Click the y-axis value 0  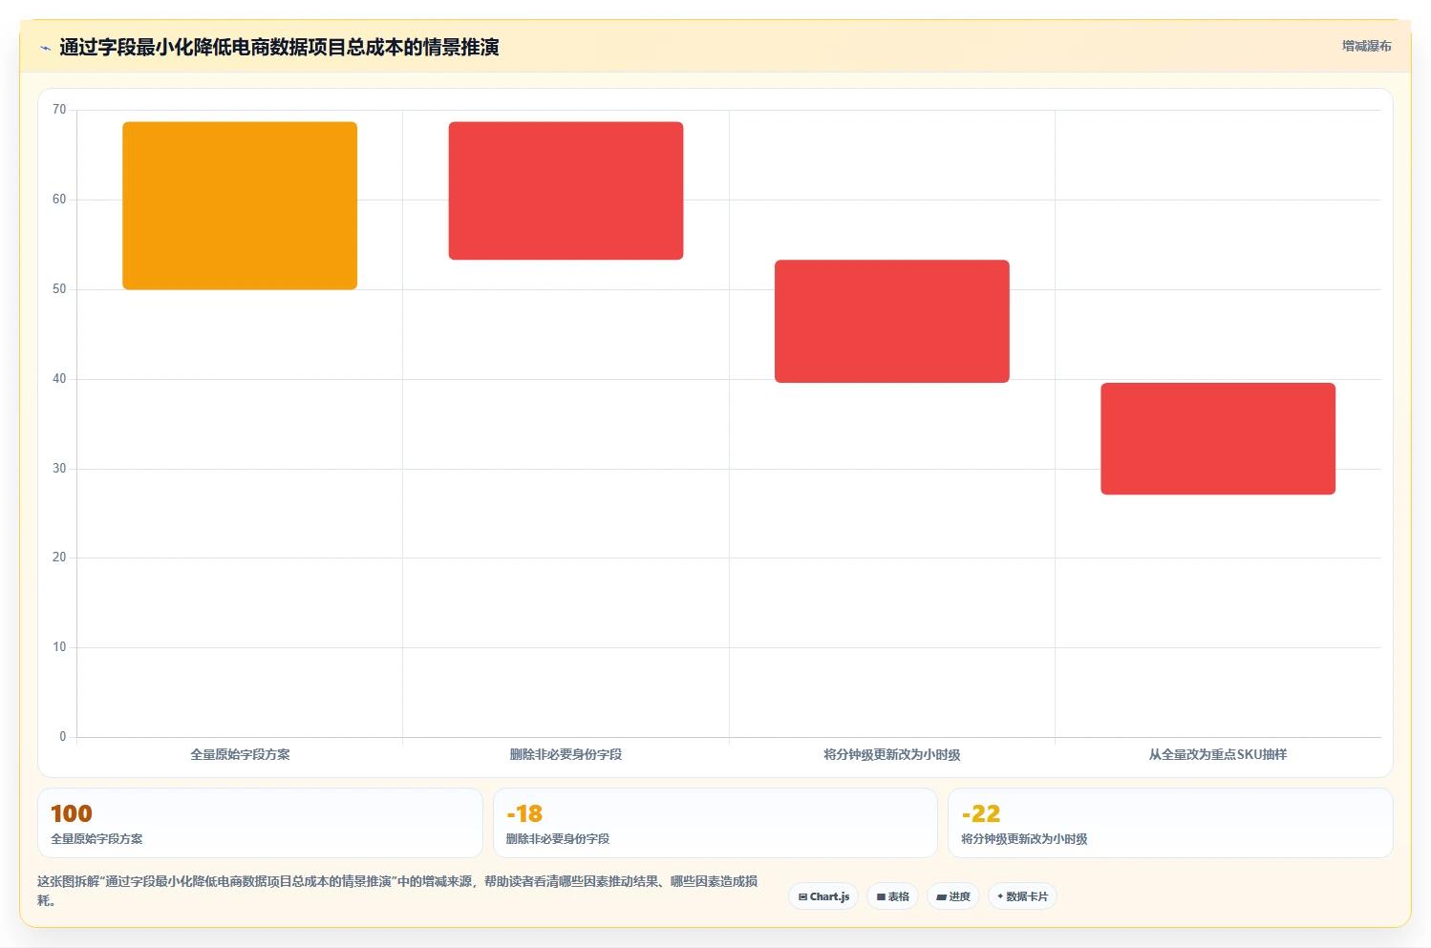pyautogui.click(x=63, y=737)
